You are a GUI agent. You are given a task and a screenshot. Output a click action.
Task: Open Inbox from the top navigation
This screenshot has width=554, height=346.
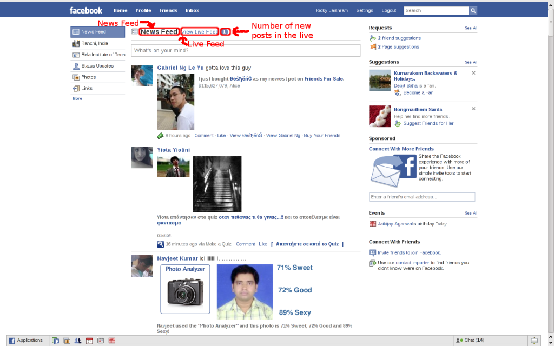(192, 10)
